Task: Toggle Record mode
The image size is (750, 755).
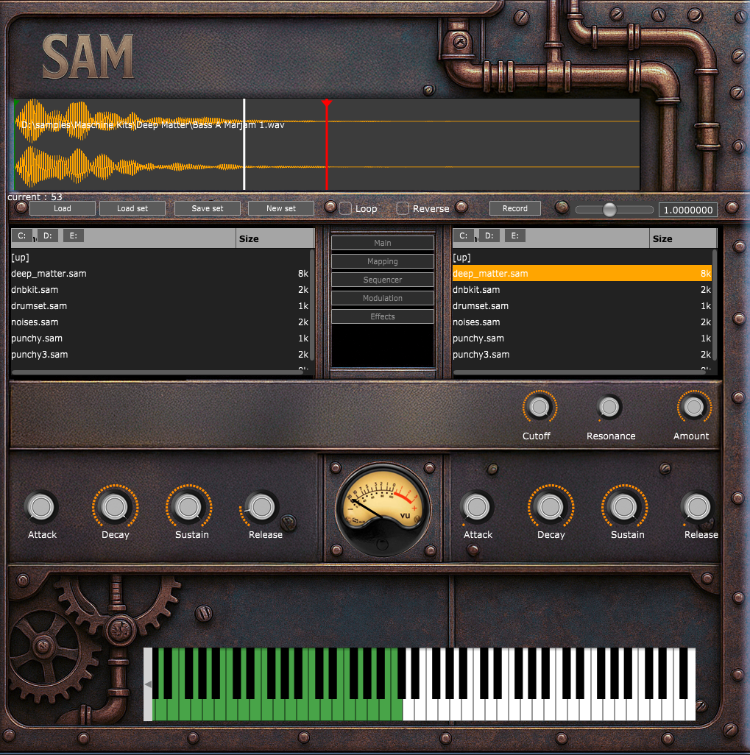Action: click(x=514, y=208)
